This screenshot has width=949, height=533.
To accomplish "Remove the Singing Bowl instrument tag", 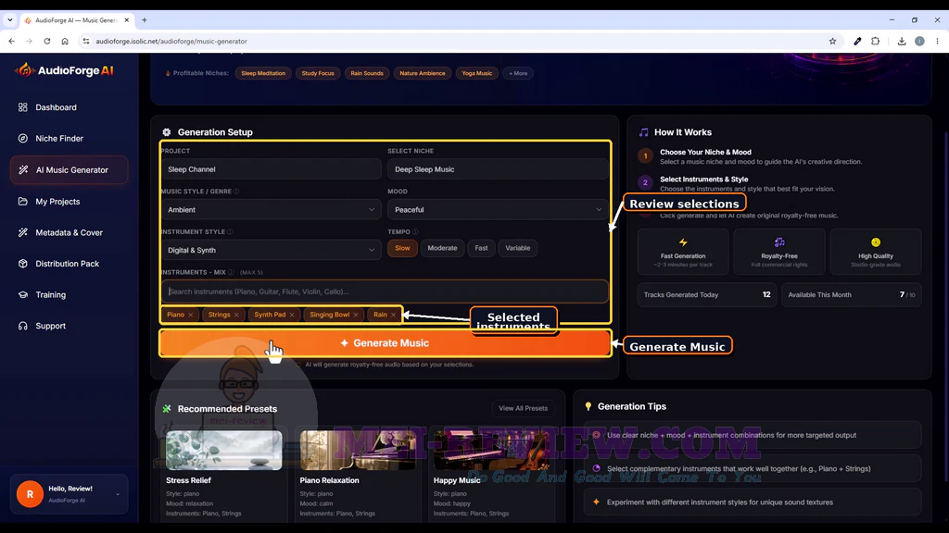I will coord(356,315).
